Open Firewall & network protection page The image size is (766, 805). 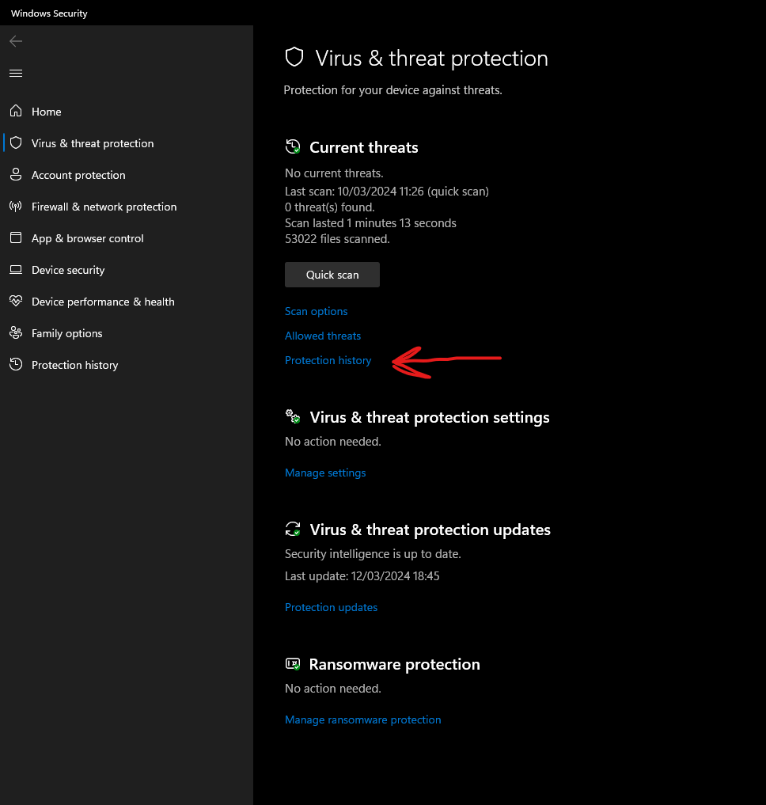pyautogui.click(x=127, y=207)
